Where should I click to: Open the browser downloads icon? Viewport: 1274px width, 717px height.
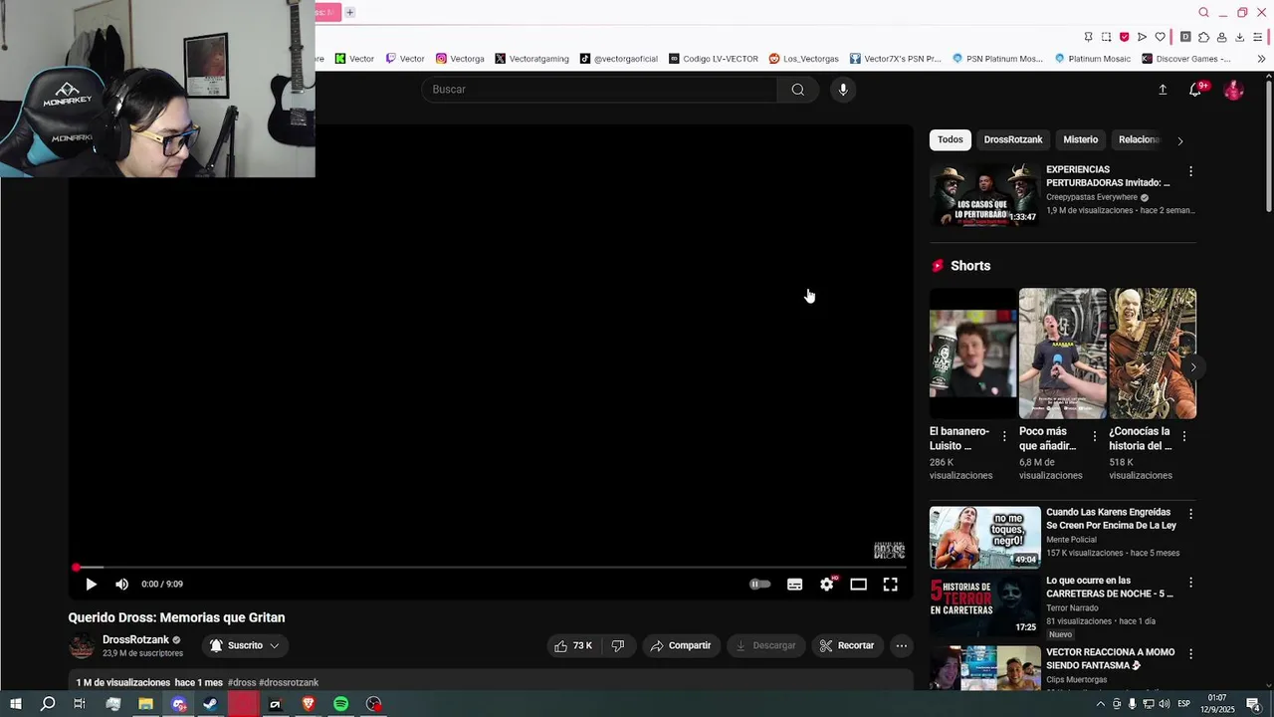[x=1239, y=37]
